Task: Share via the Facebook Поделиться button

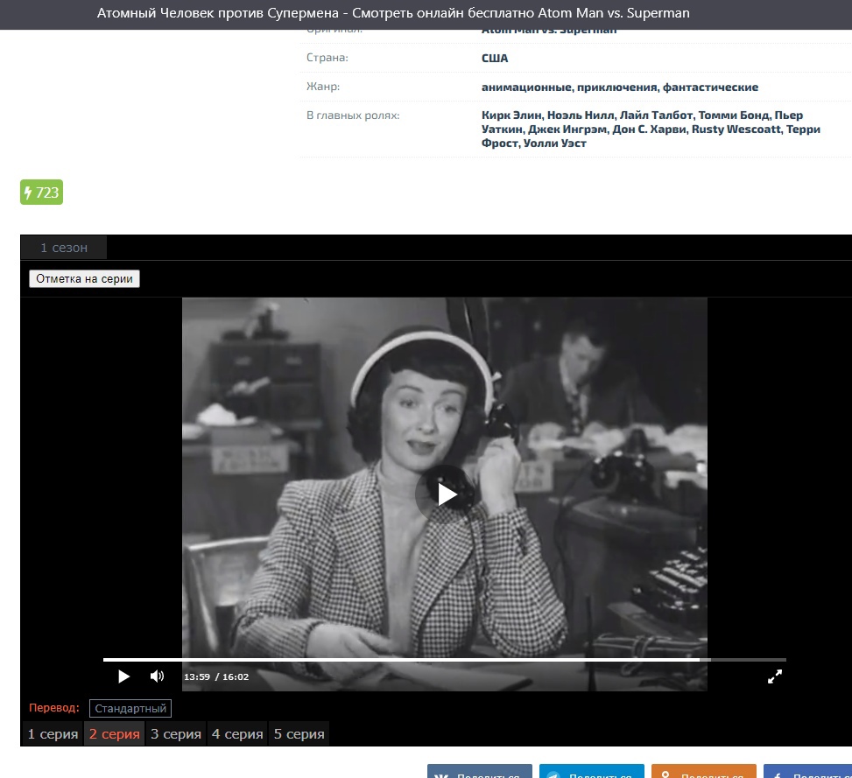Action: point(807,772)
